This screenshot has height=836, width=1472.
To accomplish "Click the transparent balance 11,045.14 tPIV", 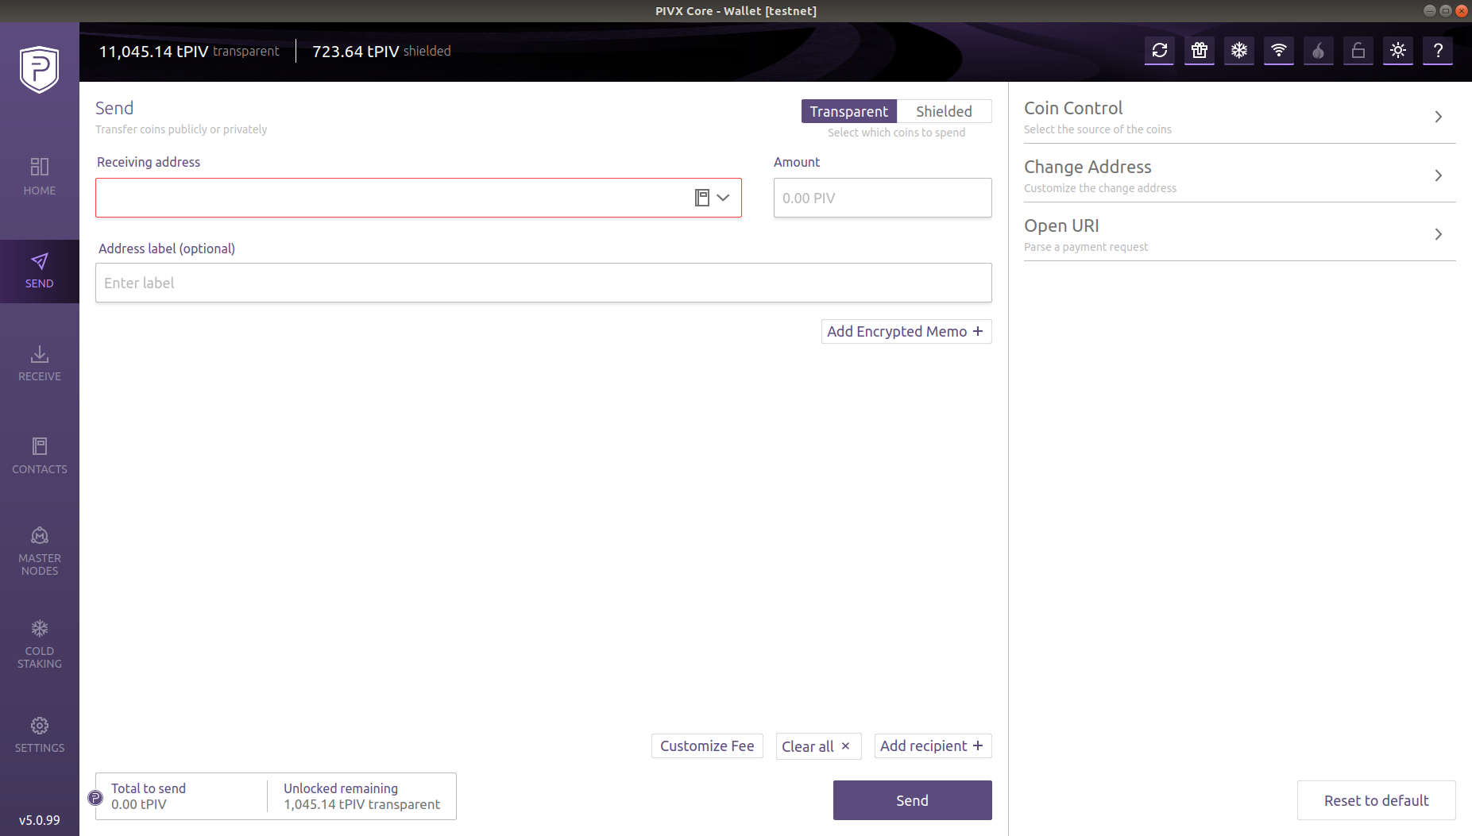I will click(153, 52).
